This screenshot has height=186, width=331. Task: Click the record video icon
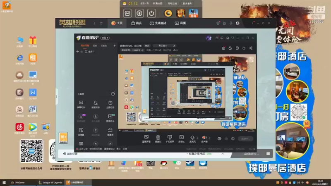click(x=220, y=138)
